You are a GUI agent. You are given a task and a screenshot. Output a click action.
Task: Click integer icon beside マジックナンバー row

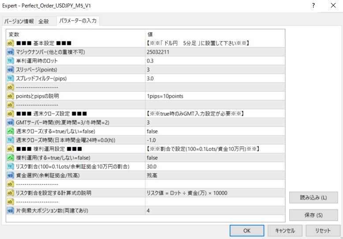10,52
